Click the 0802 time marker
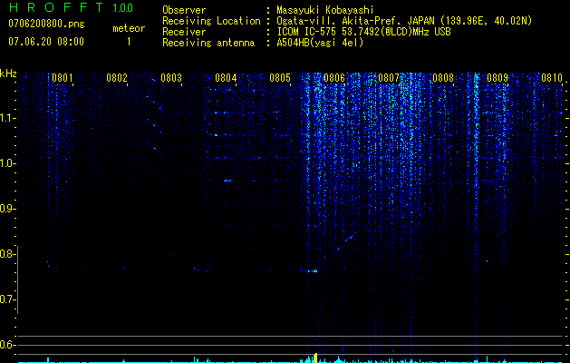 pos(117,78)
